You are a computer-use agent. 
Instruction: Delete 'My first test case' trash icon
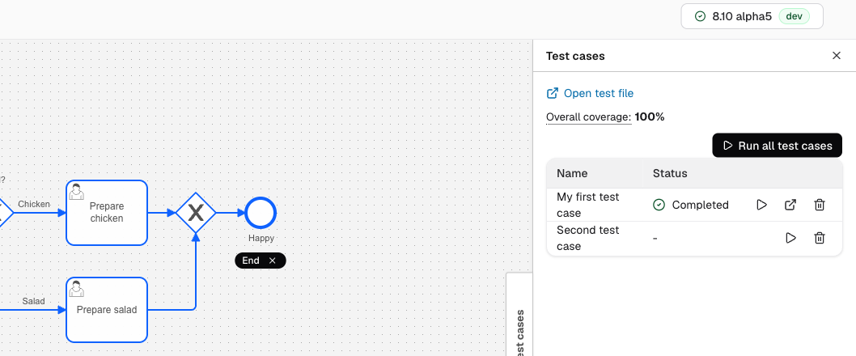click(820, 205)
